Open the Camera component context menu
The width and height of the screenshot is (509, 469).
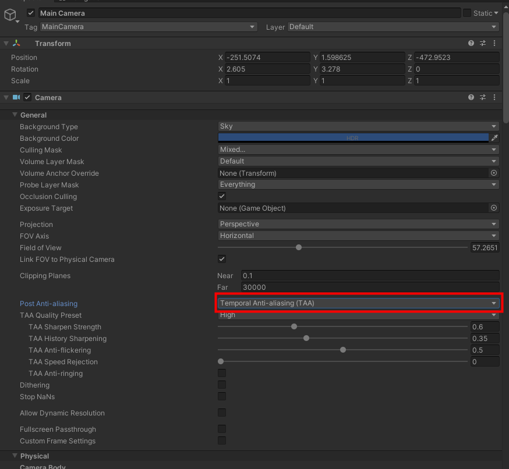(x=494, y=97)
